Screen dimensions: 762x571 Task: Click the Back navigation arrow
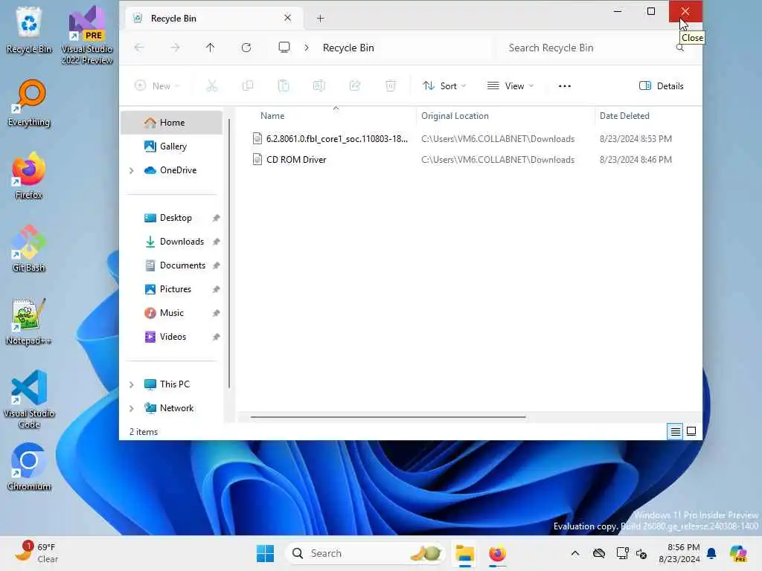(139, 48)
